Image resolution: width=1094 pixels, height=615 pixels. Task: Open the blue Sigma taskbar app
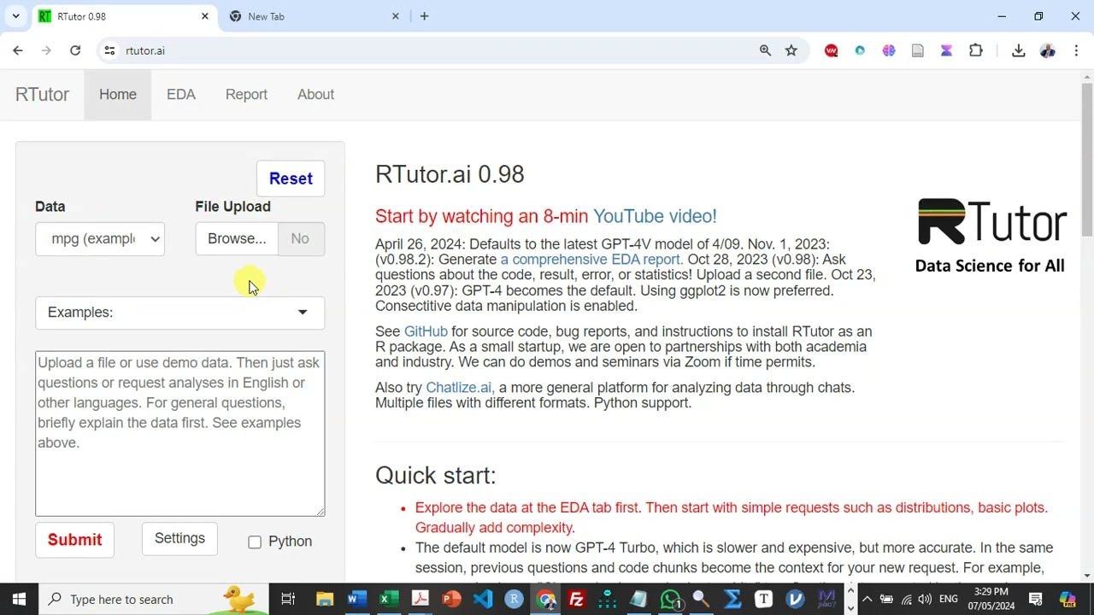(x=732, y=599)
